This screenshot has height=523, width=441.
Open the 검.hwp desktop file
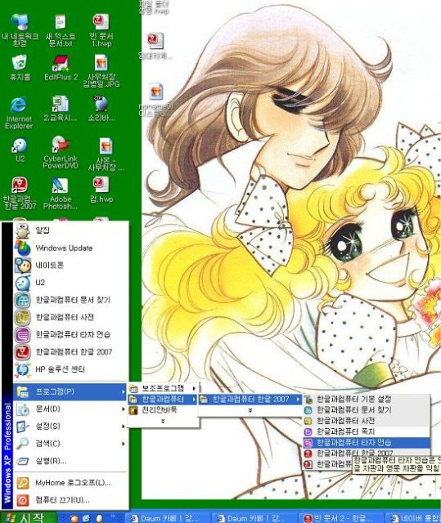click(101, 190)
